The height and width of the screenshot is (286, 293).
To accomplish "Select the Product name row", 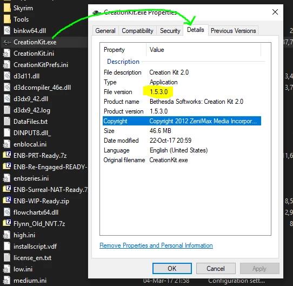I will tap(182, 102).
